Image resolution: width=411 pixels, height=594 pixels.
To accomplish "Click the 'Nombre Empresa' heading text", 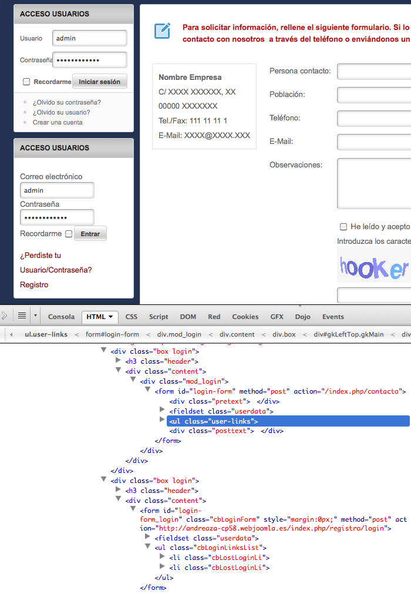I will [x=190, y=78].
